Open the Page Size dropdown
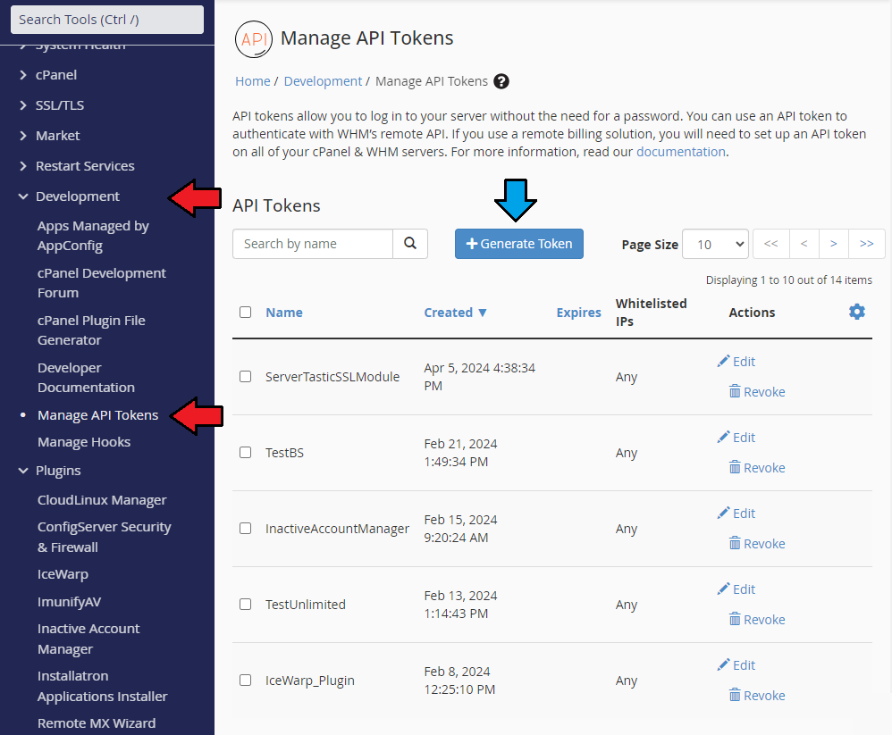The image size is (892, 735). tap(715, 244)
